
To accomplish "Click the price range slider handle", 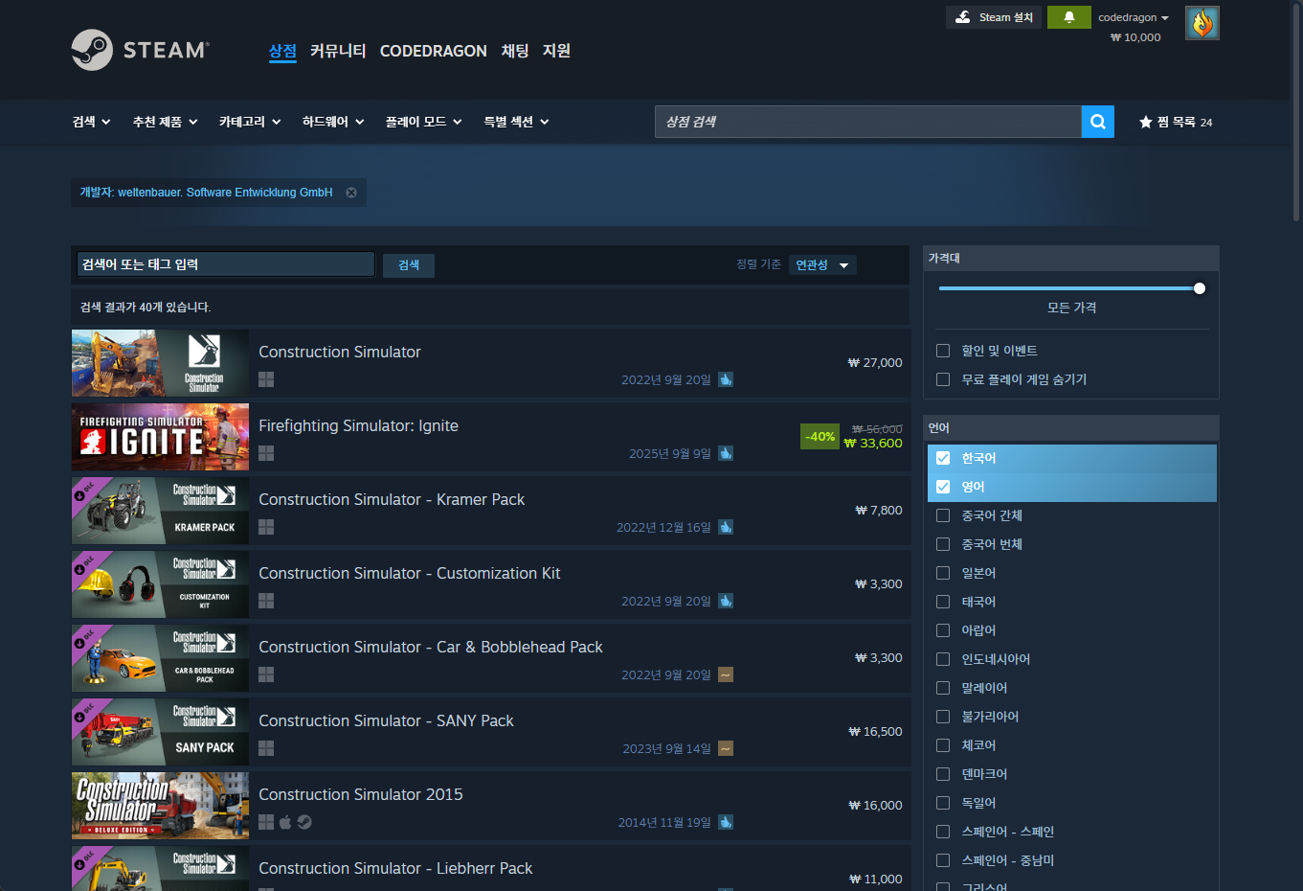I will pos(1200,288).
